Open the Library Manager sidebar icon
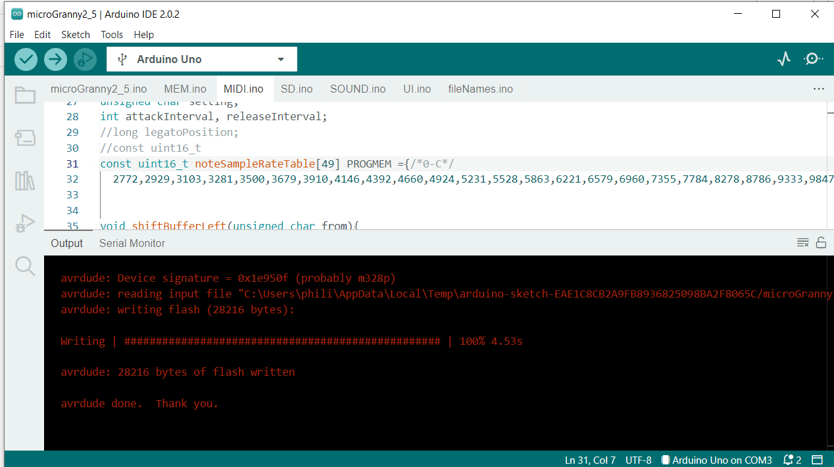The height and width of the screenshot is (467, 834). [25, 181]
